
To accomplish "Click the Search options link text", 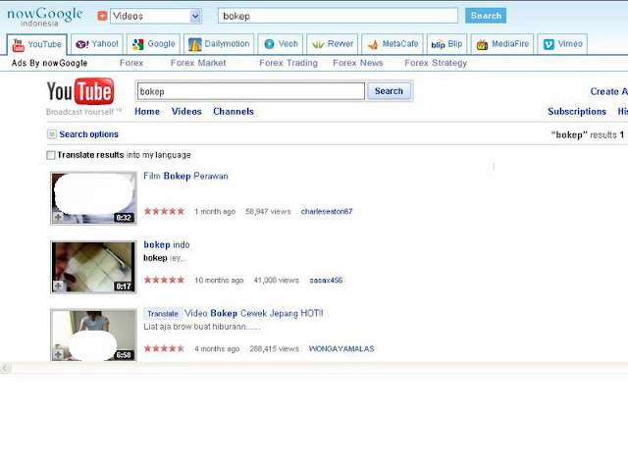I will 88,134.
